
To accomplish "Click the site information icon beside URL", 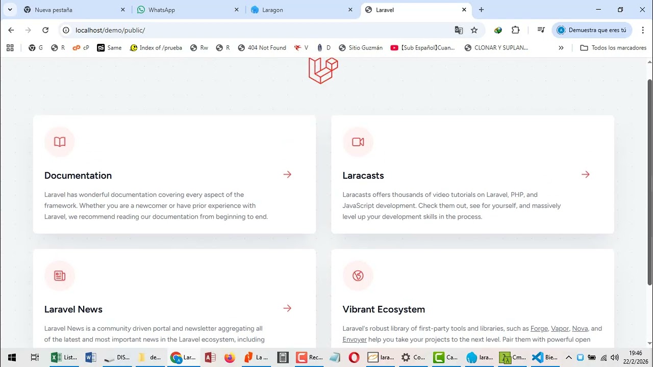I will pos(66,30).
